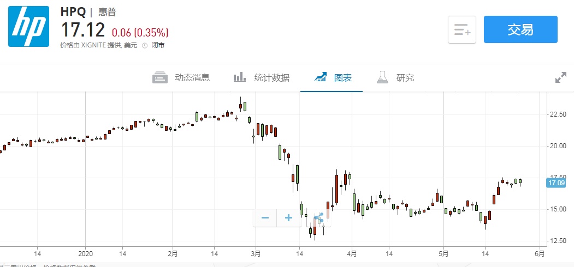The width and height of the screenshot is (574, 267).
Task: Add HPQ to watchlist
Action: pos(462,29)
